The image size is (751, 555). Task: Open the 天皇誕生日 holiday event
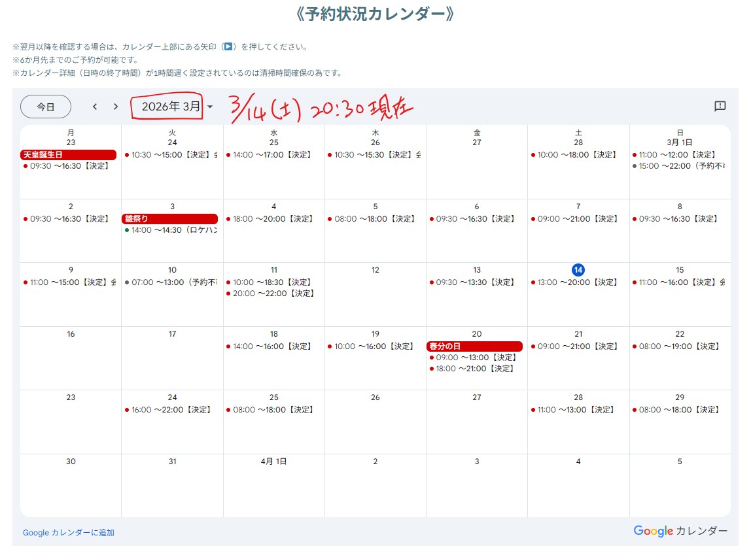[x=68, y=155]
